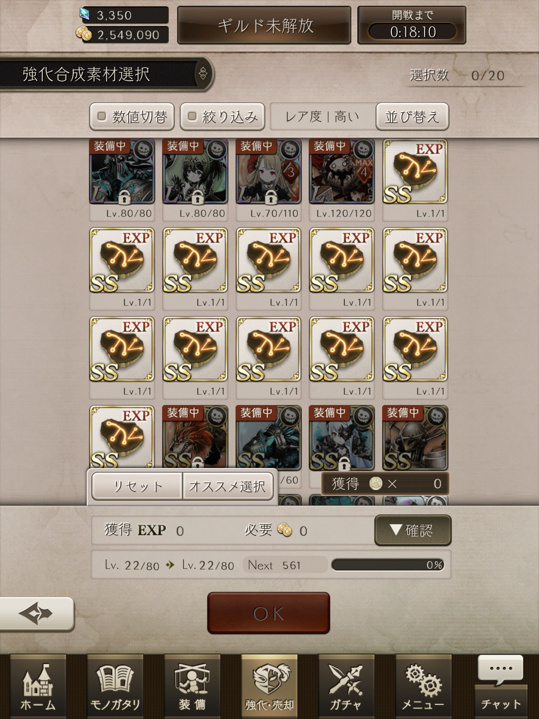Click the red OK button
539x719 pixels.
coord(269,613)
